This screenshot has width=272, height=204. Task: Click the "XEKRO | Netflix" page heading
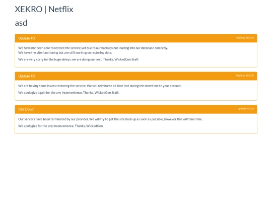coord(44,9)
